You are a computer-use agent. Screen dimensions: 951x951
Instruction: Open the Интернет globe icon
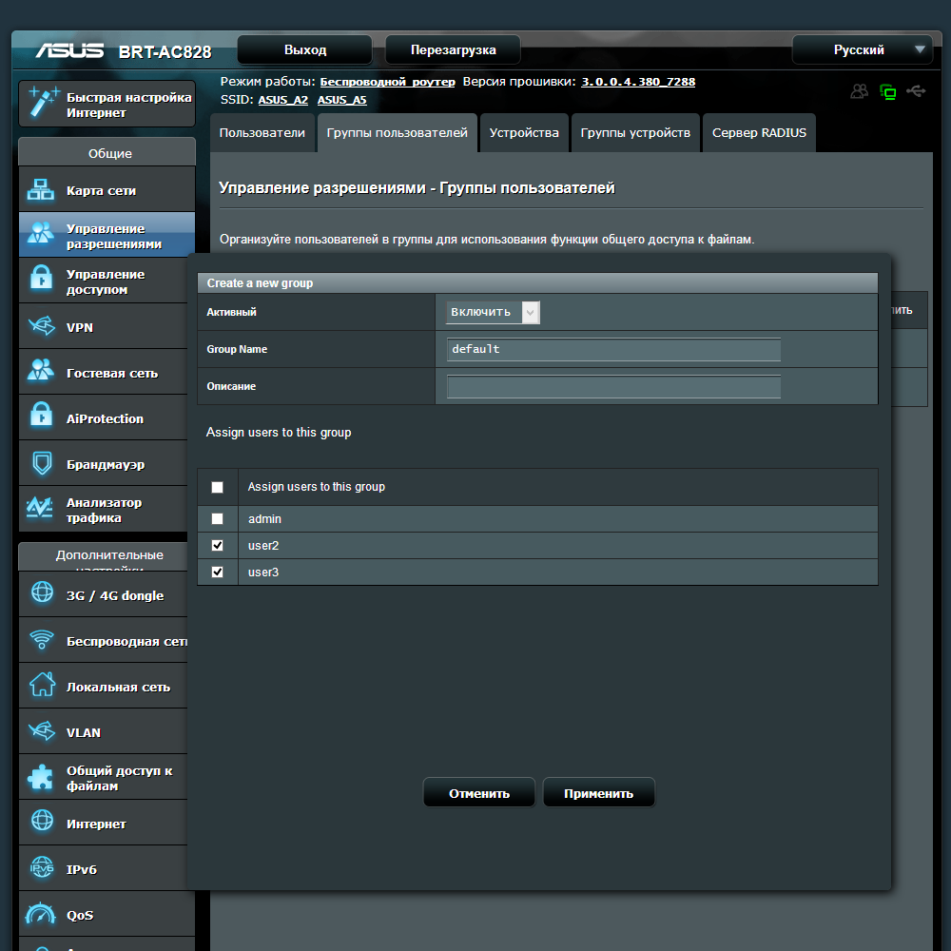tap(42, 820)
